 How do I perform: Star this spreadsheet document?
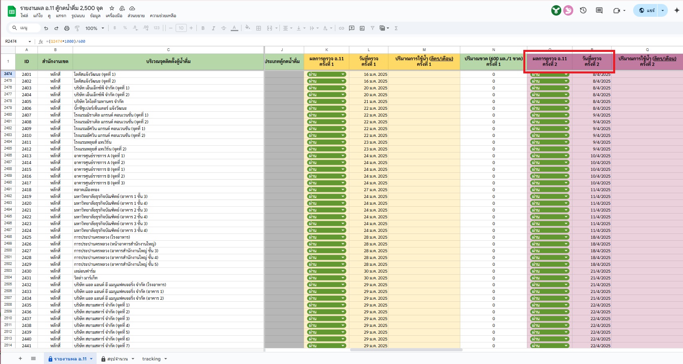coord(112,8)
